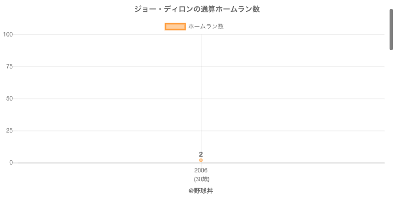
Task: Click the @野球丼 watermark text
Action: (200, 191)
